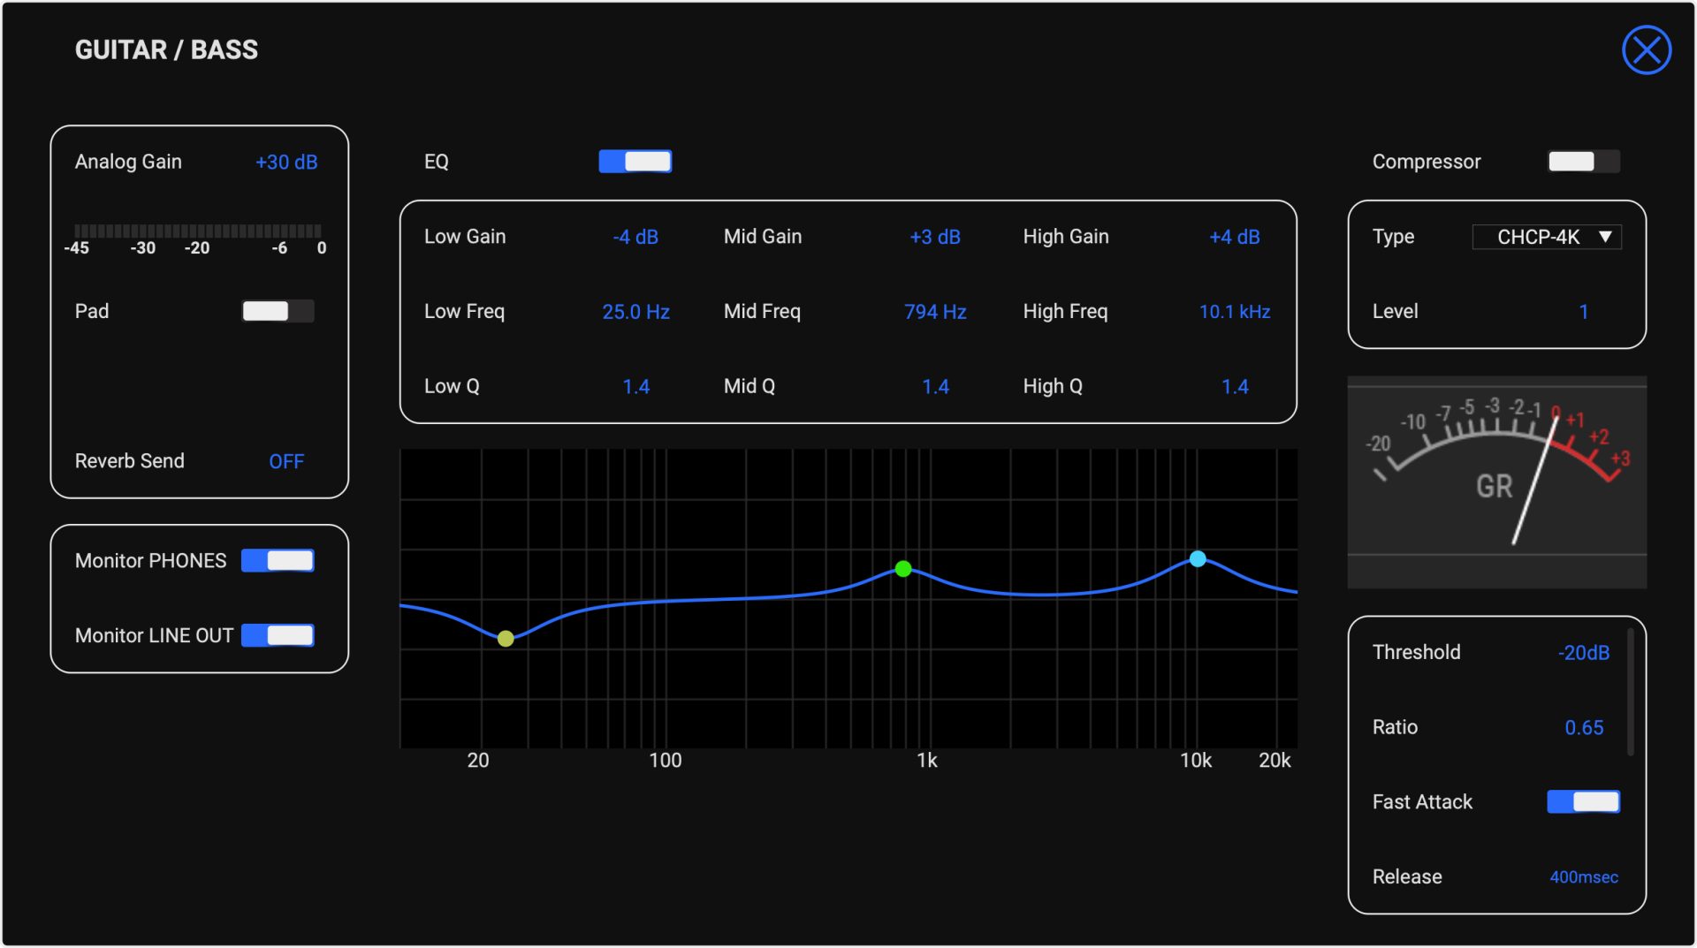
Task: Toggle the EQ switch off
Action: (x=635, y=162)
